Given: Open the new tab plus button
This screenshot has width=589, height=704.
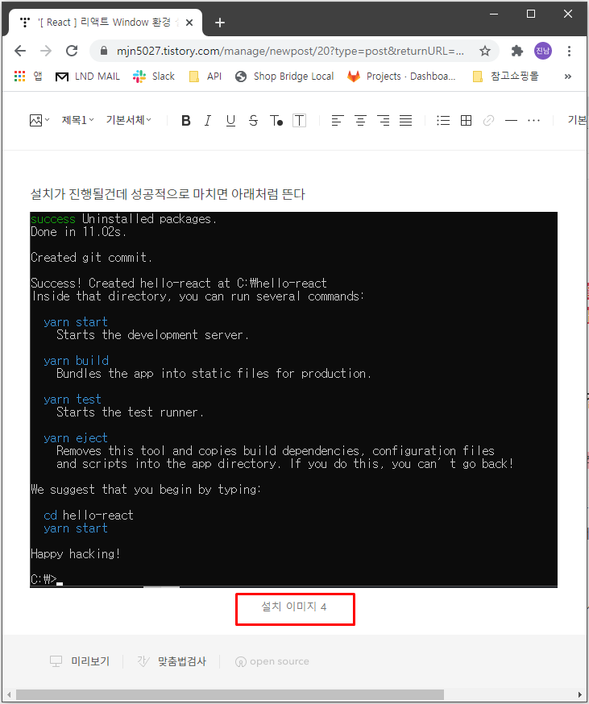Looking at the screenshot, I should 220,23.
